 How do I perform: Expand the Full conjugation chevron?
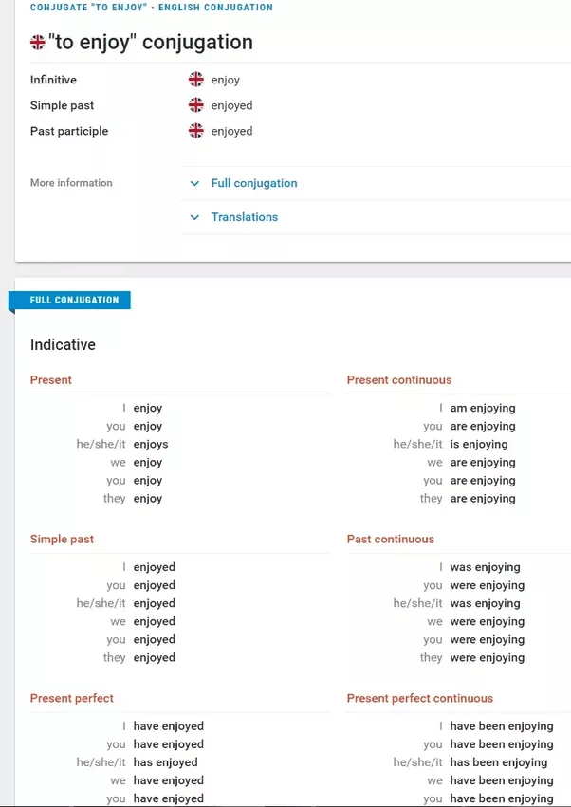(x=194, y=183)
